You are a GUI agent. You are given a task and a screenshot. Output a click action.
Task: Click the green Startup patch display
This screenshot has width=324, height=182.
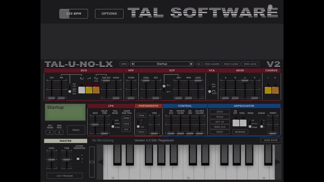click(65, 112)
